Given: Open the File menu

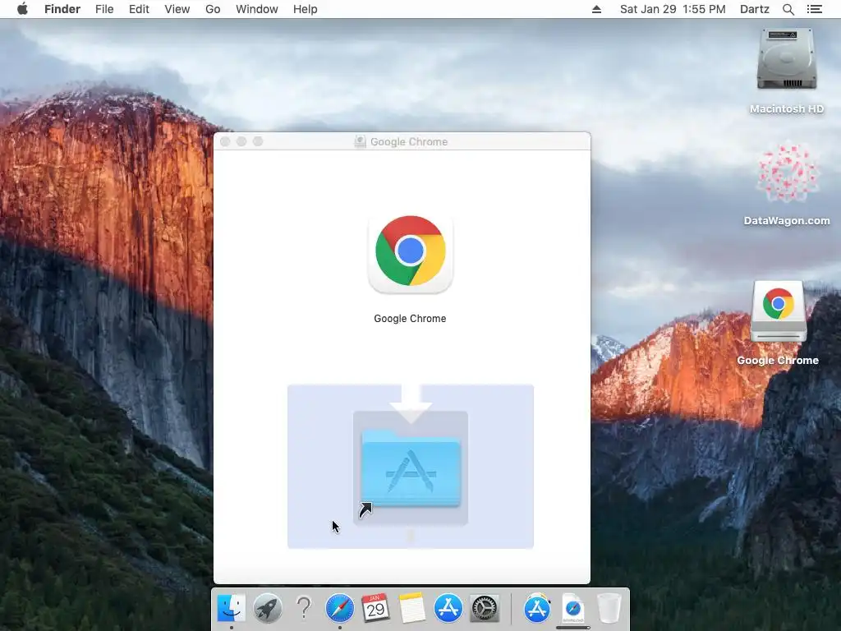Looking at the screenshot, I should (x=104, y=9).
